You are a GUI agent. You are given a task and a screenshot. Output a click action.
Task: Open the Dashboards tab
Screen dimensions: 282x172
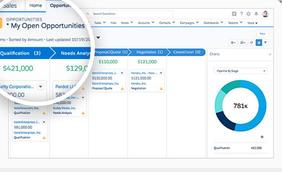pos(213,23)
